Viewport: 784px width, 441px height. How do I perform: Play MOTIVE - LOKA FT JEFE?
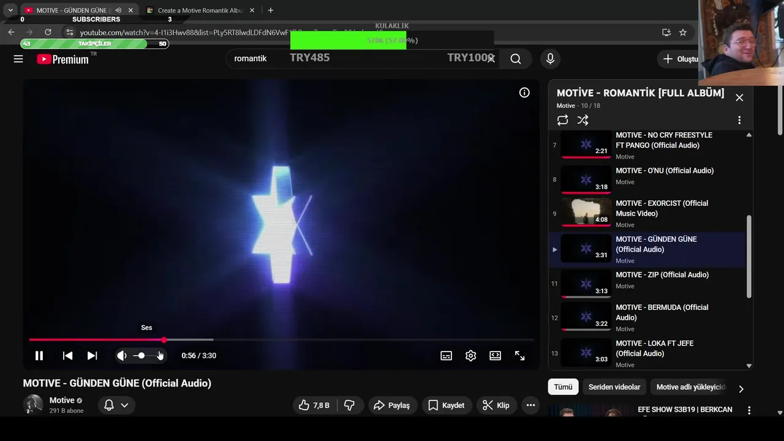click(647, 353)
